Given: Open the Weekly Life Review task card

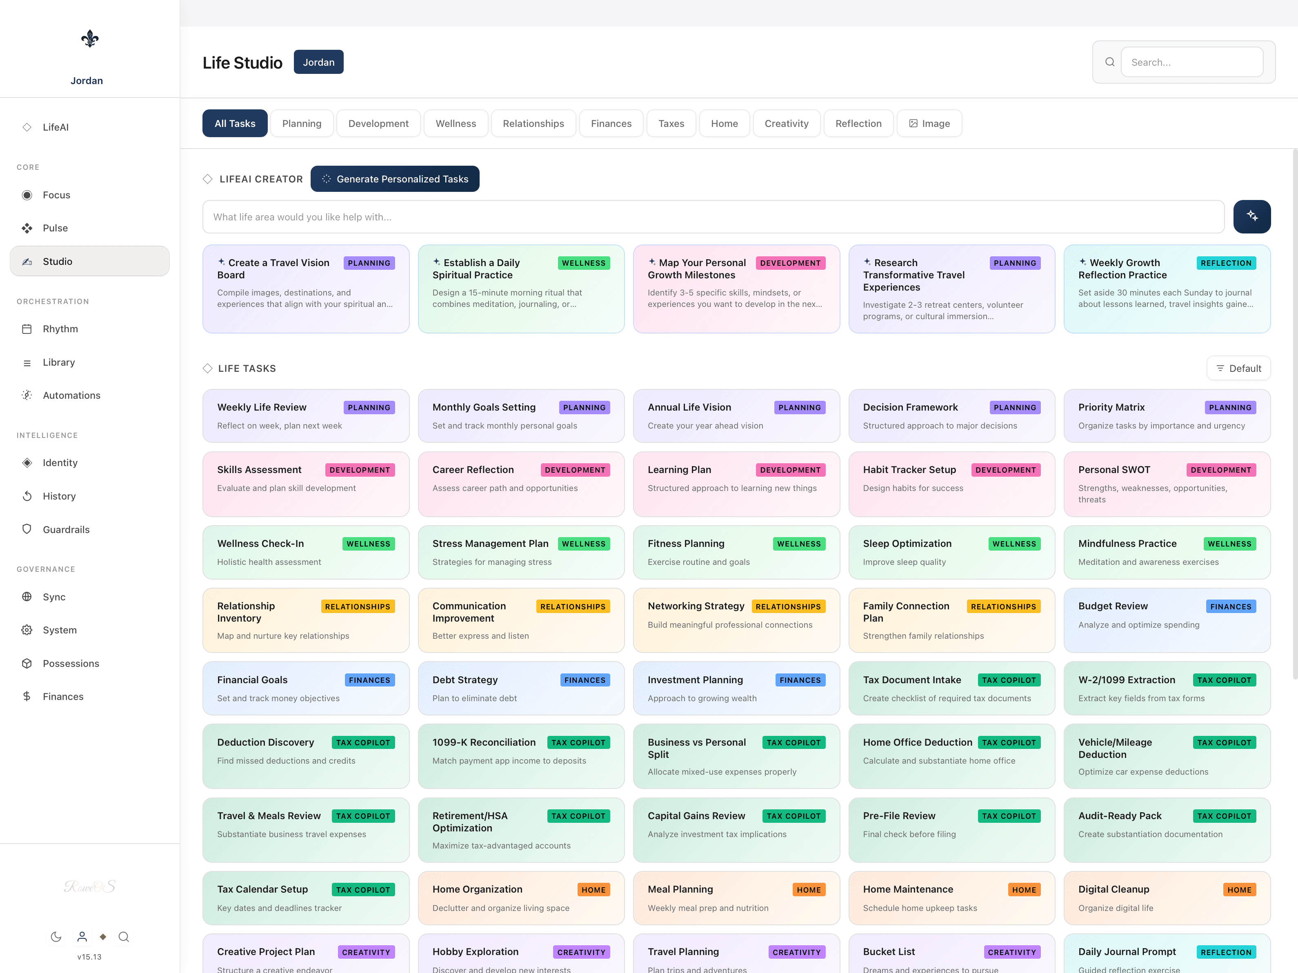Looking at the screenshot, I should [x=305, y=415].
